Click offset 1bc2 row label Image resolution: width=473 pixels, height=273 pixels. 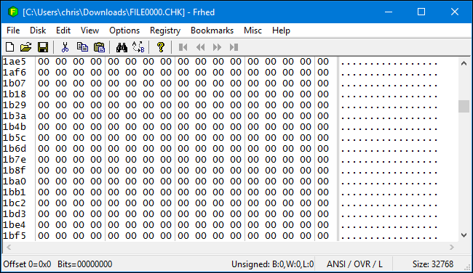point(15,203)
